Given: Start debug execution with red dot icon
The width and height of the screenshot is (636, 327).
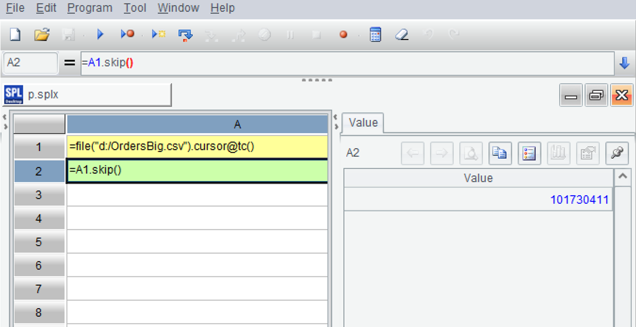Looking at the screenshot, I should (128, 35).
